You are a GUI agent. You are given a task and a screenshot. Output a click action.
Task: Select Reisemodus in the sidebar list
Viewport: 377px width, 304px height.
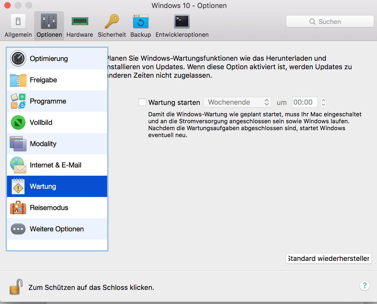click(57, 208)
